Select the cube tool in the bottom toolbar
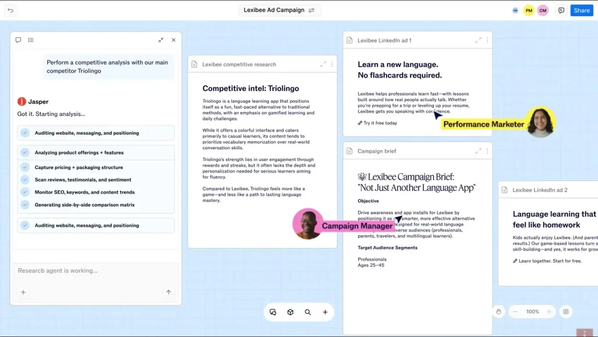 tap(290, 312)
